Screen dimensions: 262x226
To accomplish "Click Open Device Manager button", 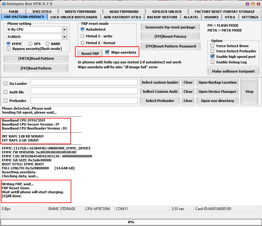I will (217, 92).
